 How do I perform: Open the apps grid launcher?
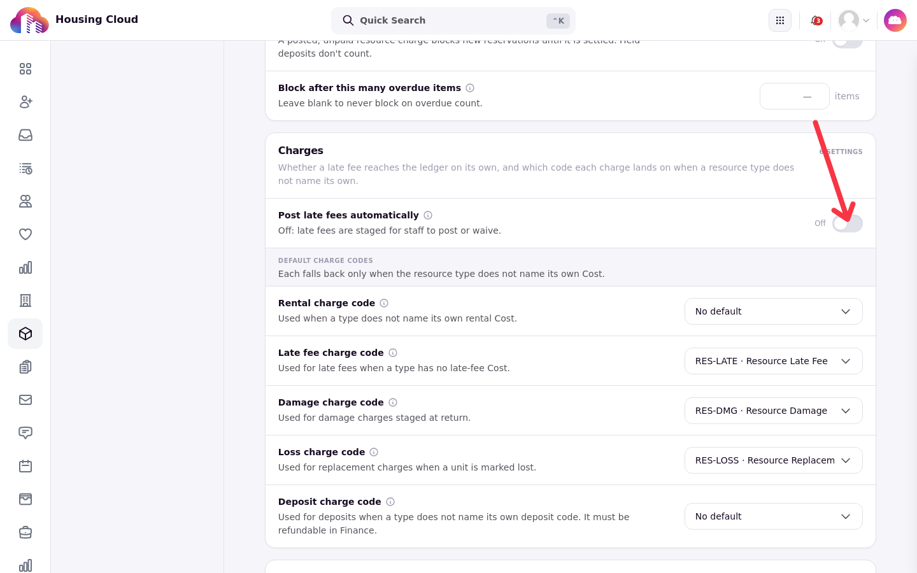(x=780, y=20)
